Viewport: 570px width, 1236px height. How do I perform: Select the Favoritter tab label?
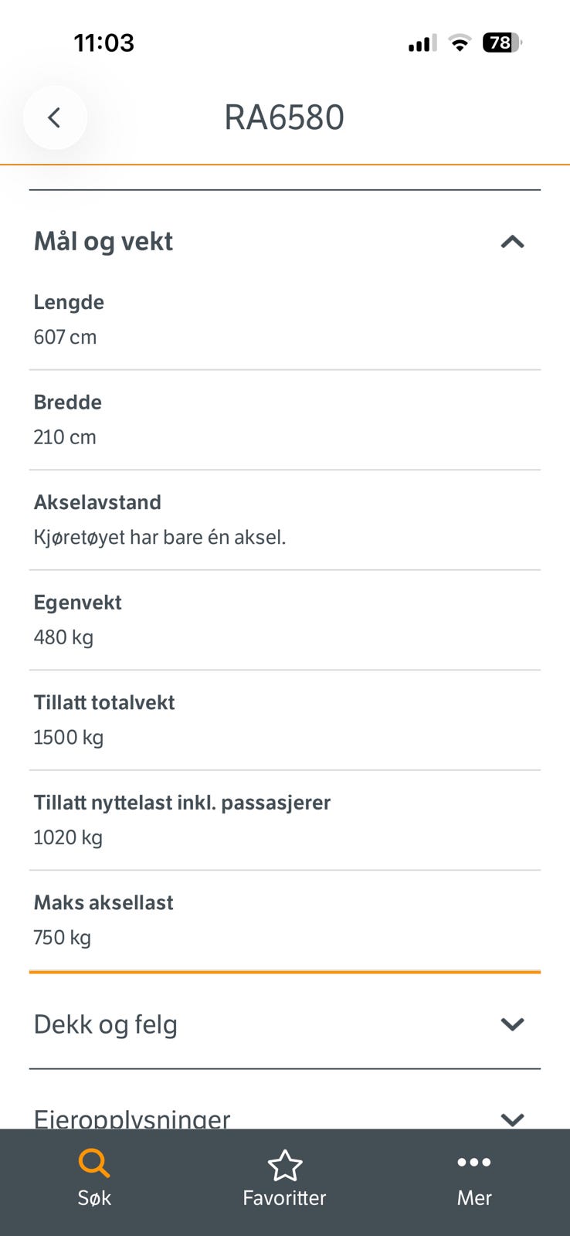click(x=284, y=1198)
